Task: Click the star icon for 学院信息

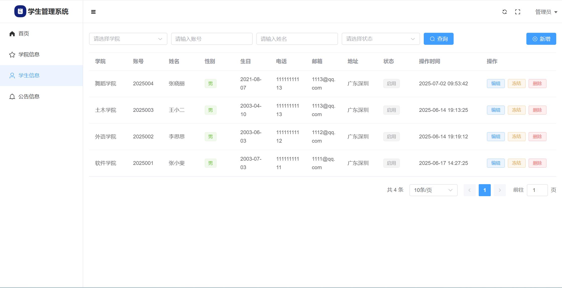Action: pyautogui.click(x=12, y=55)
